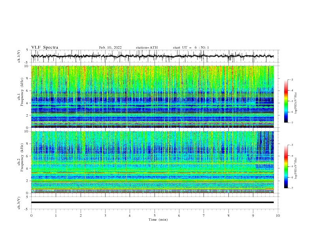Viewport: 313px width, 242px height.
Task: Click '-7' on the lower colorbar scale
Action: [x=291, y=188]
